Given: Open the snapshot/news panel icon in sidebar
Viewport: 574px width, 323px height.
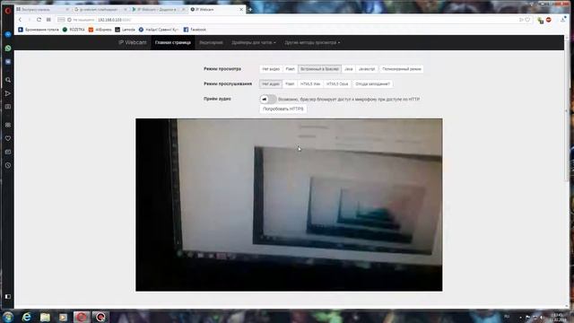Looking at the screenshot, I should (x=8, y=107).
